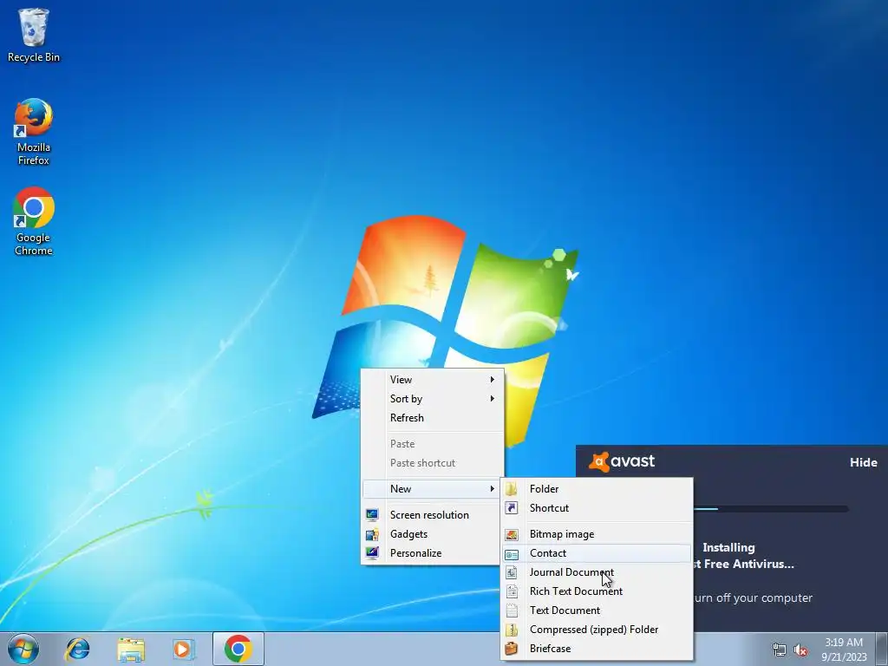Click the New submenu arrow
Viewport: 888px width, 666px height.
pyautogui.click(x=493, y=489)
